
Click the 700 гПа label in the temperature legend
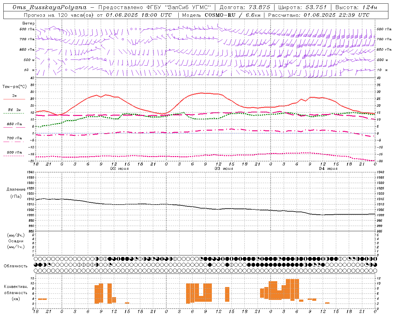pos(14,138)
